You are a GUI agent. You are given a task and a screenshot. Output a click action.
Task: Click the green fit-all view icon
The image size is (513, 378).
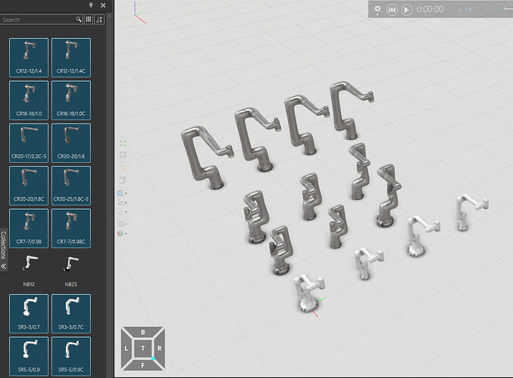pyautogui.click(x=123, y=142)
